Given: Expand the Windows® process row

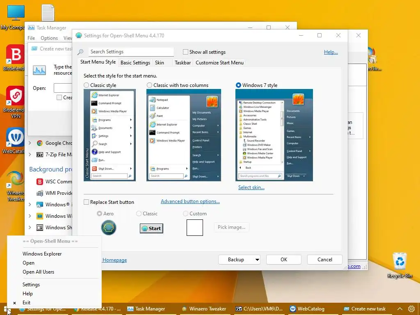Looking at the screenshot, I should [x=30, y=205].
